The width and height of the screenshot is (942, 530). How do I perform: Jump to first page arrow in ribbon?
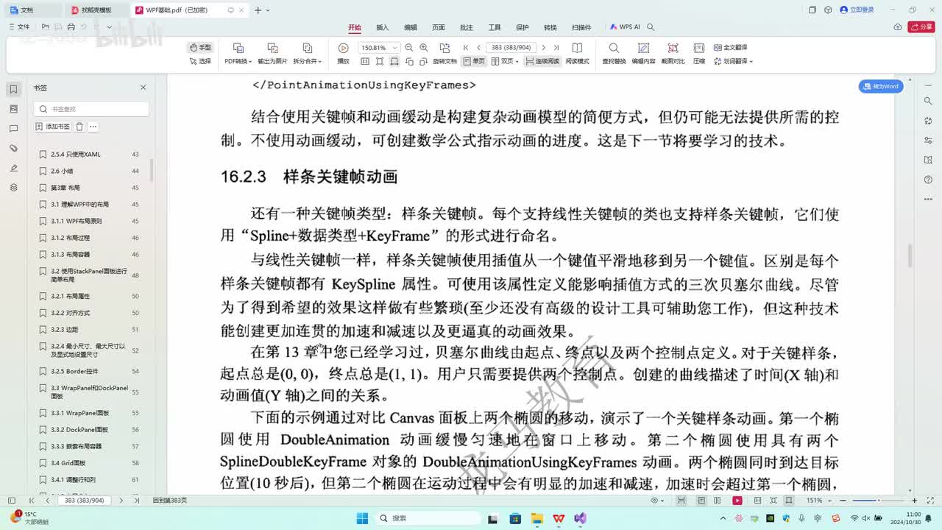[466, 47]
